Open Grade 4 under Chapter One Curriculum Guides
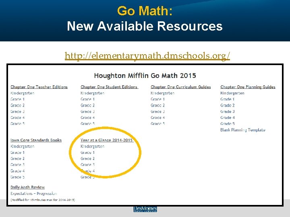Image resolution: width=290 pixels, height=217 pixels. [x=158, y=117]
